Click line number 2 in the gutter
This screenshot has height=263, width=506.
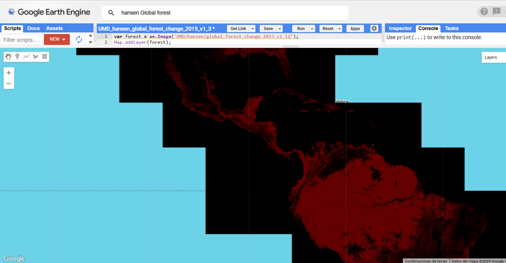pyautogui.click(x=106, y=42)
